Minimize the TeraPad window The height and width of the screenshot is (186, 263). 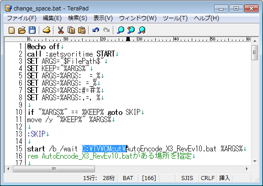tap(221, 9)
